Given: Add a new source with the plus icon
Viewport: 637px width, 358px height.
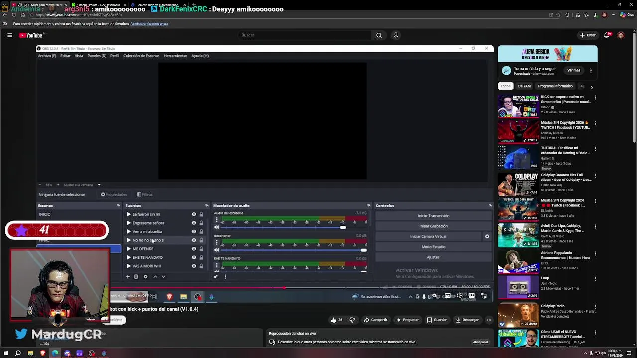Looking at the screenshot, I should [x=128, y=277].
